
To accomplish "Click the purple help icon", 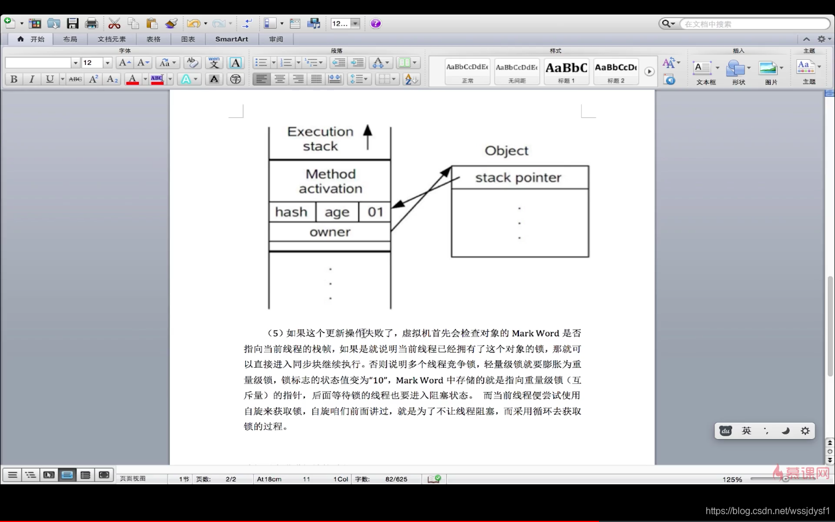I will coord(376,23).
